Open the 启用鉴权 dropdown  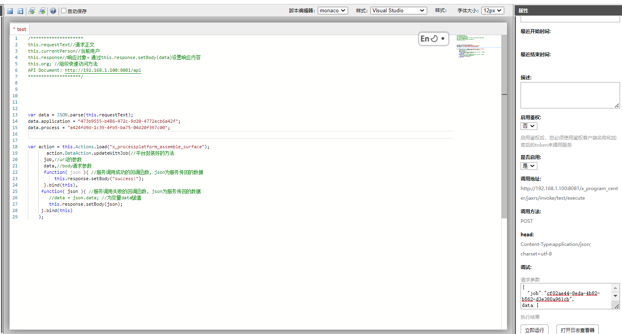coord(529,126)
